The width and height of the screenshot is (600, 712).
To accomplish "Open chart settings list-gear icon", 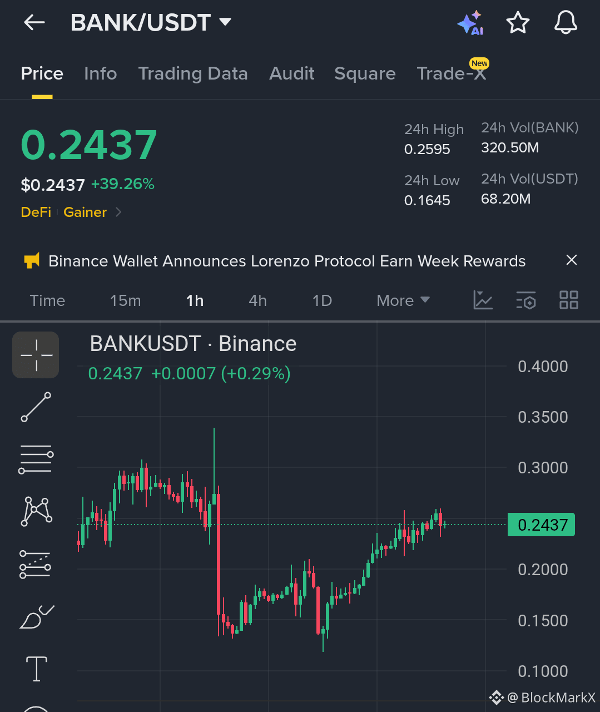I will click(526, 300).
